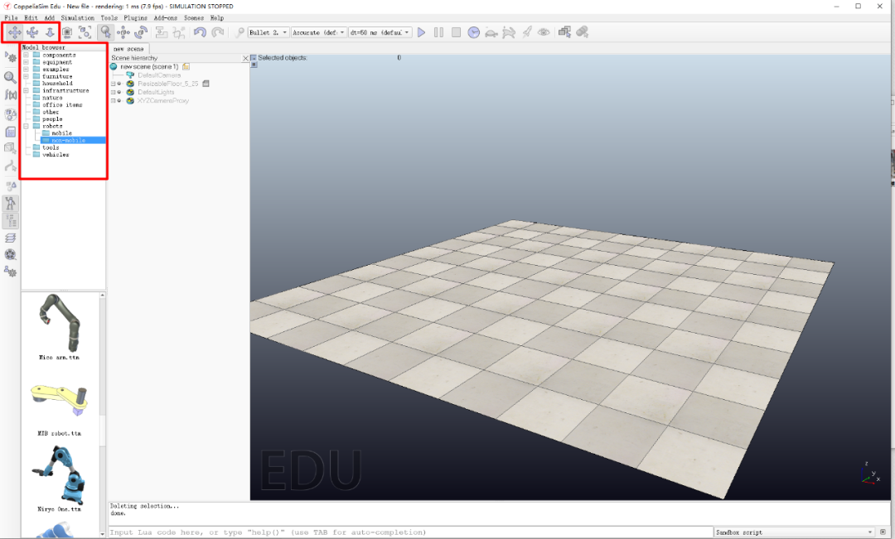
Task: Start the simulation with play button
Action: click(421, 32)
